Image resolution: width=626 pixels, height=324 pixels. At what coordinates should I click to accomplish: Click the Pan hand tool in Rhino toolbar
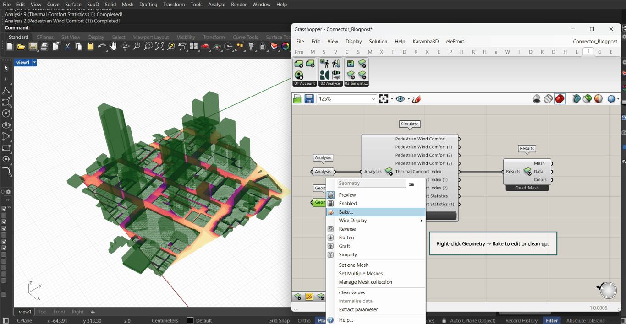pyautogui.click(x=113, y=47)
